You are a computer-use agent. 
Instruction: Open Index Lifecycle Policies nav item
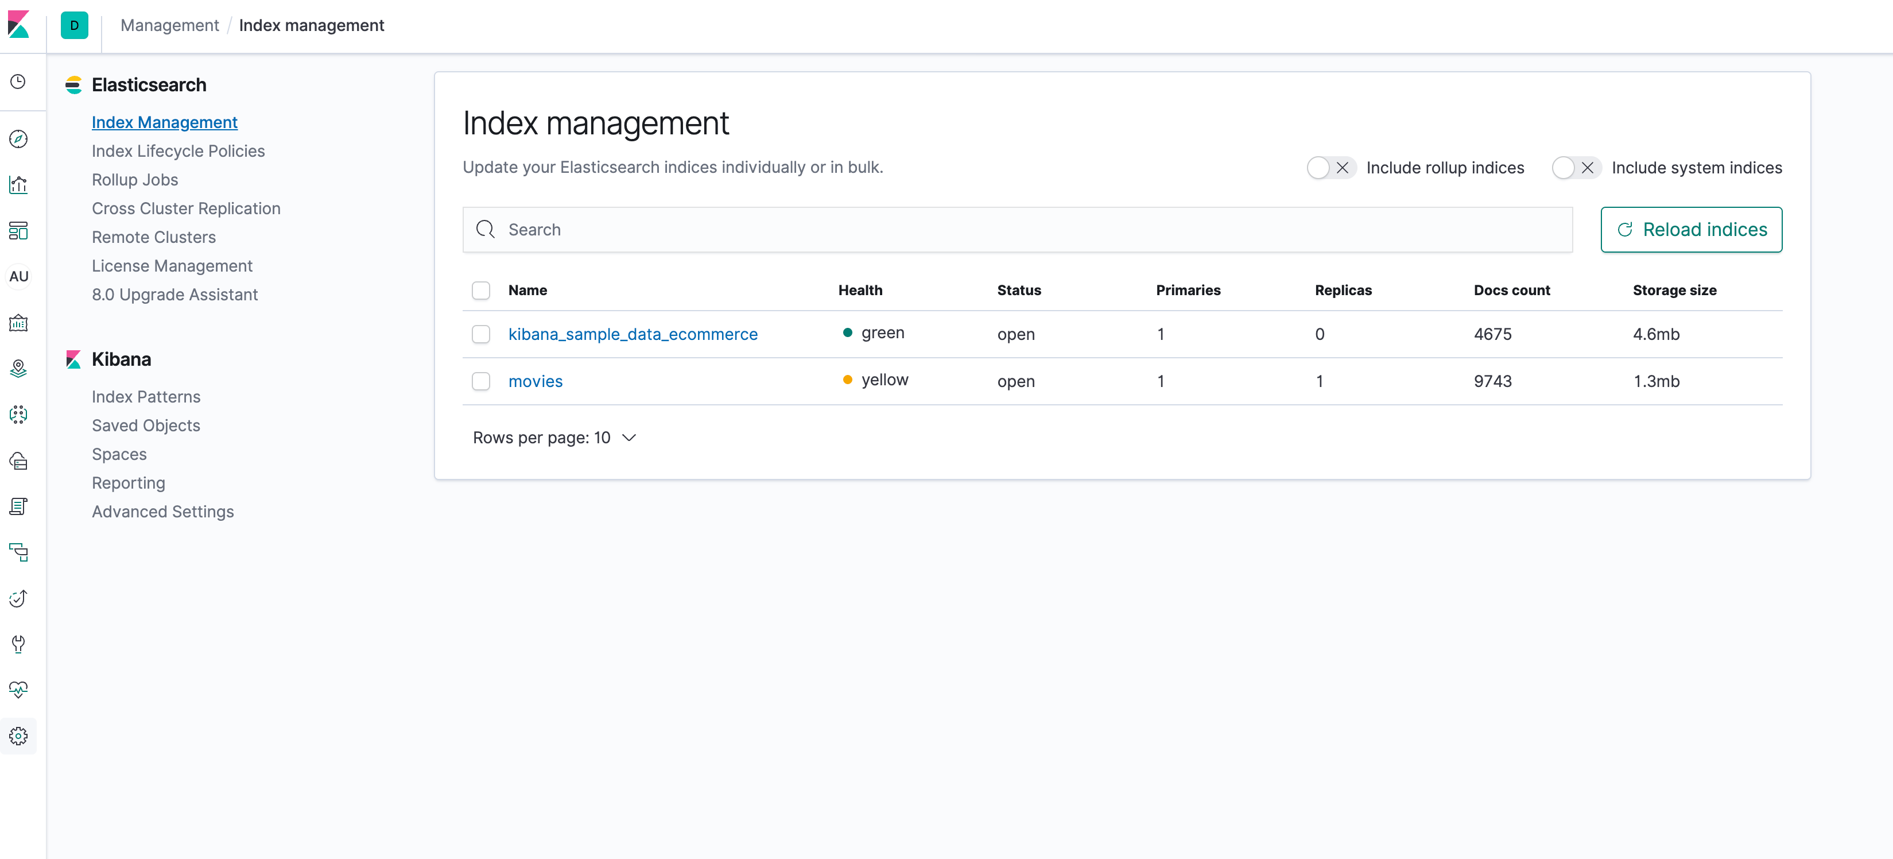(179, 151)
